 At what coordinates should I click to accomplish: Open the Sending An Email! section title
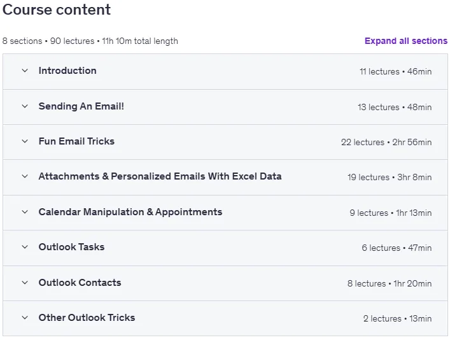click(81, 106)
